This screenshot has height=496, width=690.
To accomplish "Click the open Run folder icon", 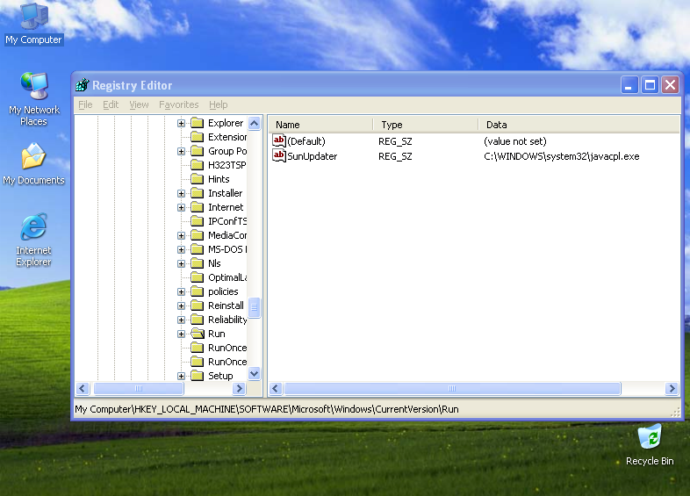I will 198,334.
